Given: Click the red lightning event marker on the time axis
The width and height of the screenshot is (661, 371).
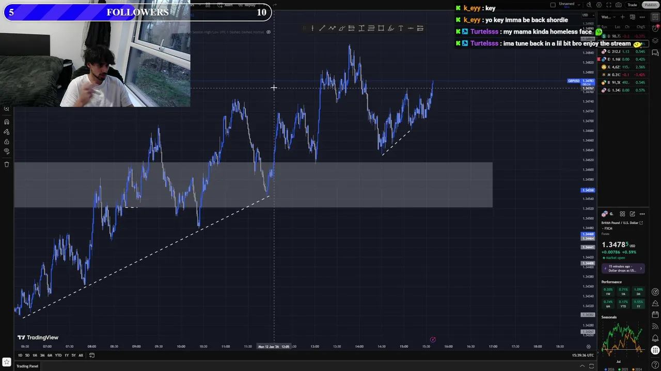Looking at the screenshot, I should pos(433,340).
